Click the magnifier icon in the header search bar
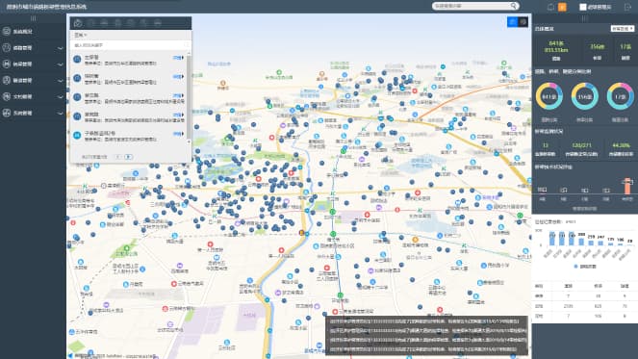This screenshot has width=638, height=359. [514, 6]
